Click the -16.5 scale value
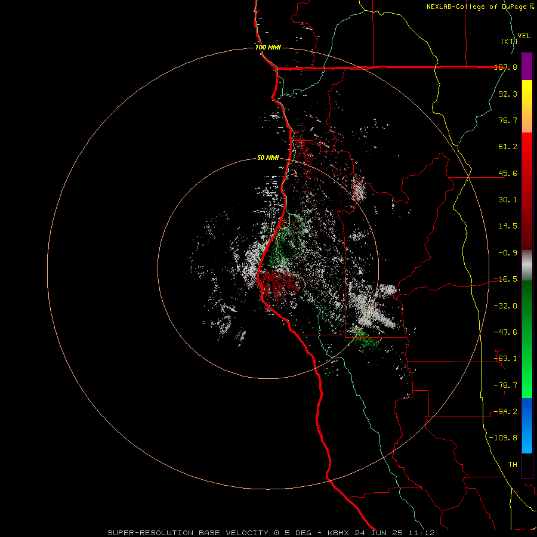This screenshot has width=537, height=537. tap(505, 279)
